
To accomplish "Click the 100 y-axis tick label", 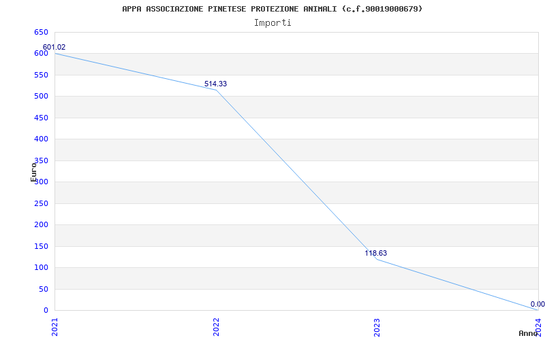I will (x=41, y=267).
